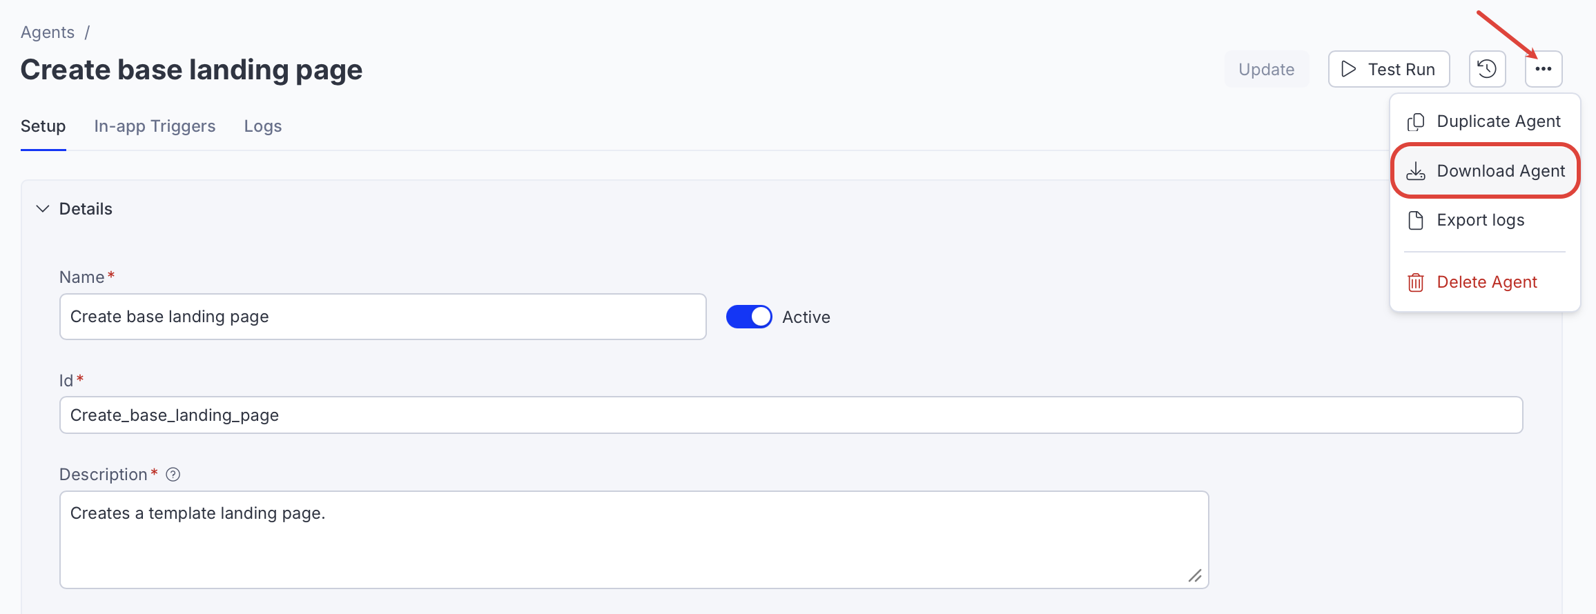Screen dimensions: 1596x614
Task: Collapse the Details section
Action: point(42,208)
